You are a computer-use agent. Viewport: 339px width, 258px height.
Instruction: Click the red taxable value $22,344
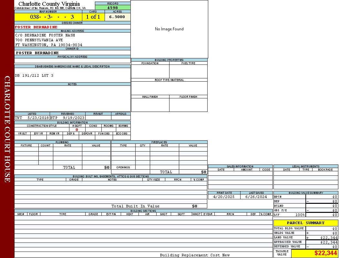[325, 253]
